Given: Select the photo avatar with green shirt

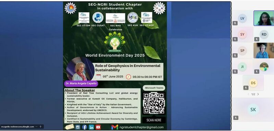Looking at the screenshot, I should (264, 67).
